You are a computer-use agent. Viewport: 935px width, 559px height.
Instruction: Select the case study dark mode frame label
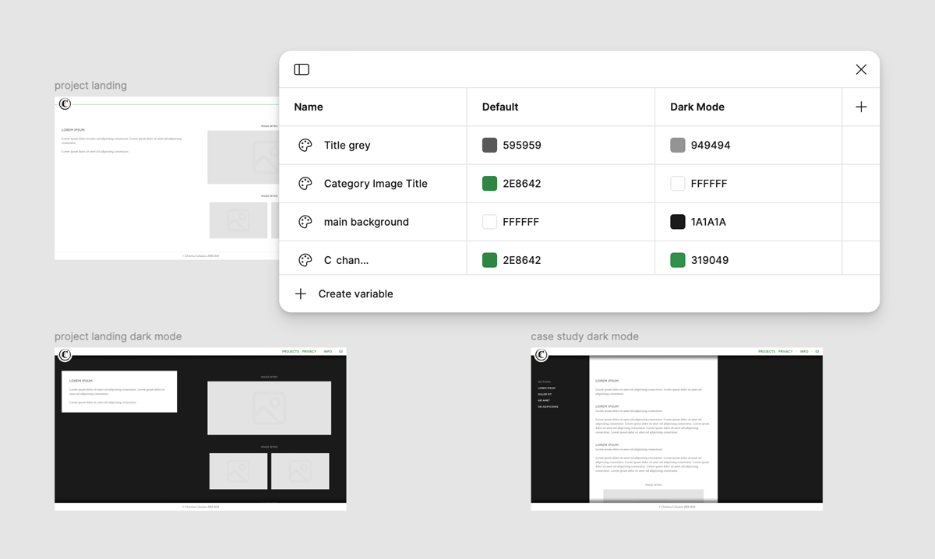(584, 336)
